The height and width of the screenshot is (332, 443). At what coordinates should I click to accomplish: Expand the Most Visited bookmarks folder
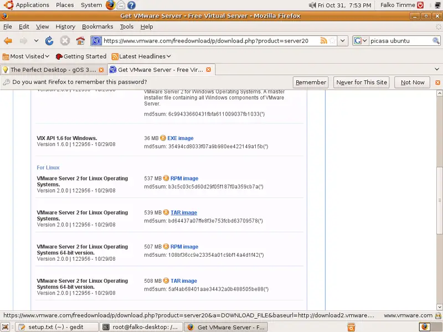click(26, 56)
